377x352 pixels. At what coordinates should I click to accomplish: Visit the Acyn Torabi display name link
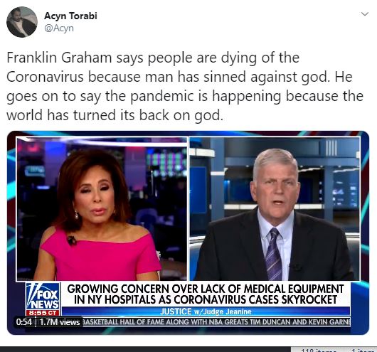click(70, 16)
